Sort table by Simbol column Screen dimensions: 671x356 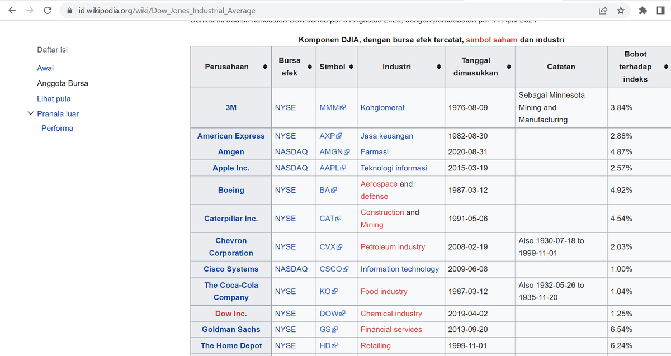[351, 67]
